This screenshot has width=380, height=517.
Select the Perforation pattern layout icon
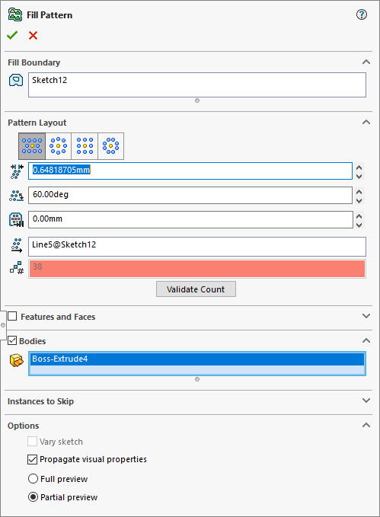(x=32, y=146)
